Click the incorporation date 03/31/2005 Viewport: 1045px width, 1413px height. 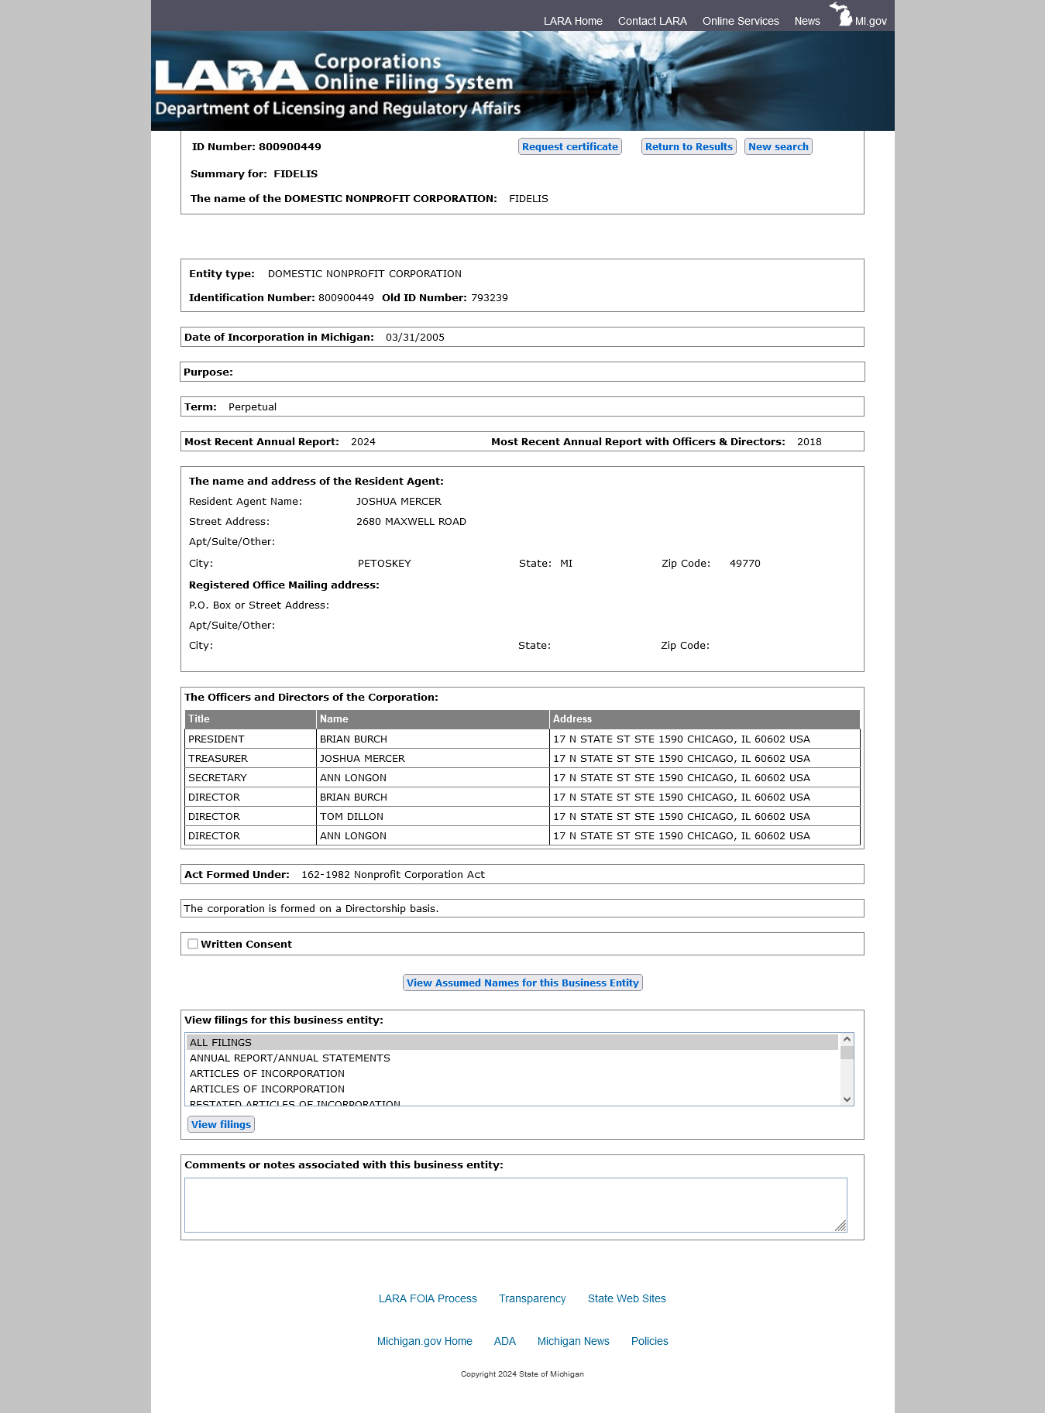(415, 337)
